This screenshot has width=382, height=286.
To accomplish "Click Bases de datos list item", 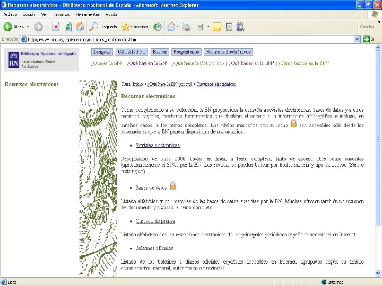I will click(151, 187).
